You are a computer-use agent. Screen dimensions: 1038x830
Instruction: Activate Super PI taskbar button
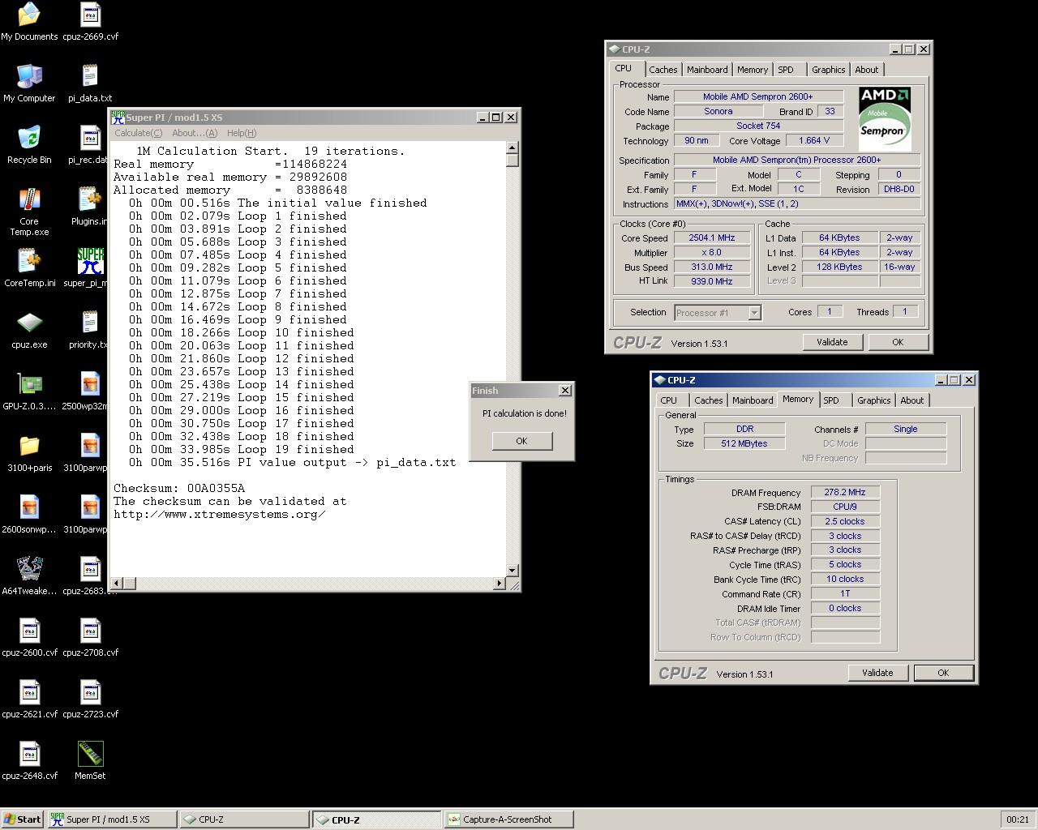pos(112,819)
